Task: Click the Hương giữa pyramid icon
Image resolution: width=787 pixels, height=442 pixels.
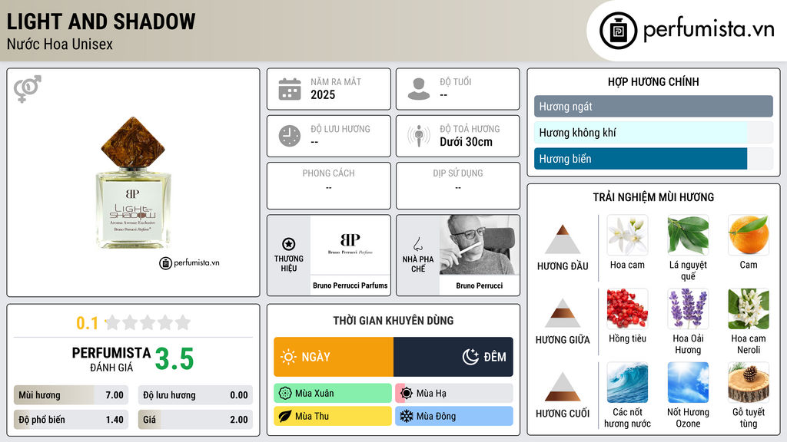Action: point(562,313)
